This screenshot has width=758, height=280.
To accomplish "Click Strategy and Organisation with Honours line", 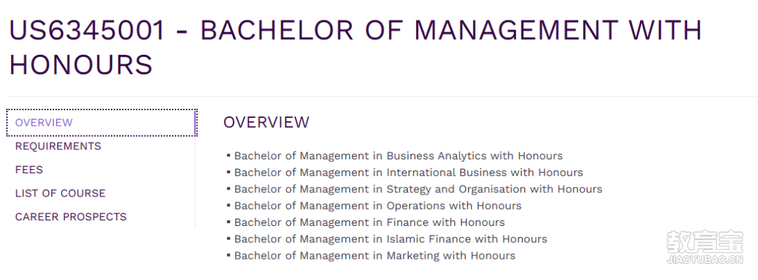I will 418,189.
